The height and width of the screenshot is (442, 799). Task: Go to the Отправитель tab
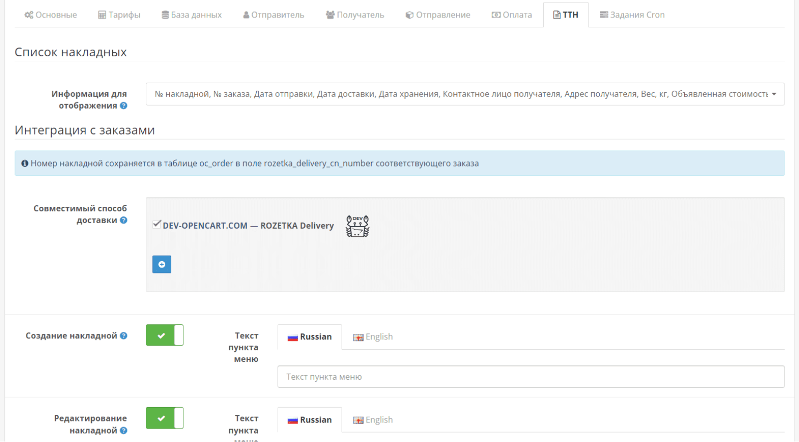(274, 15)
